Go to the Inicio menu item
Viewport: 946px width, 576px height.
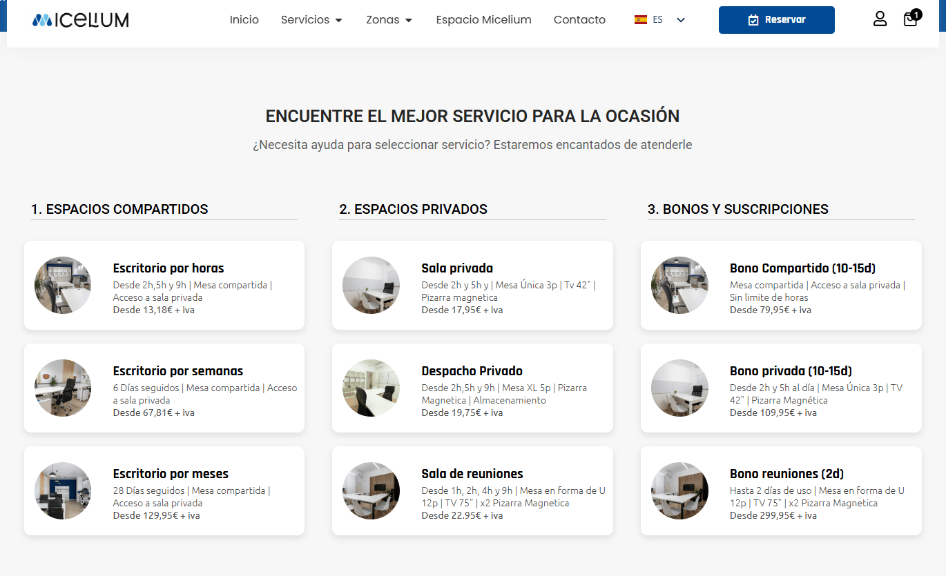pyautogui.click(x=244, y=20)
